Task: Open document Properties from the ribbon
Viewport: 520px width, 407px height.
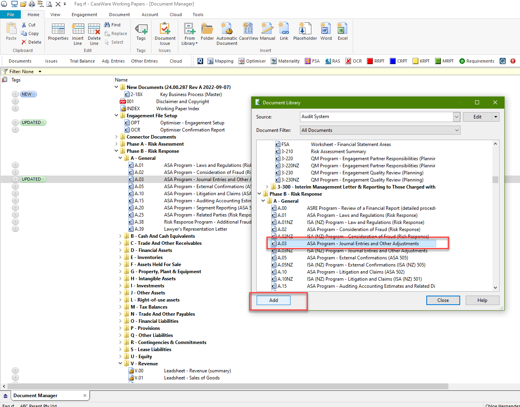Action: point(58,31)
